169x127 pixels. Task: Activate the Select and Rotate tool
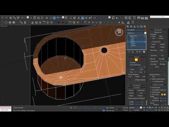pos(50,18)
